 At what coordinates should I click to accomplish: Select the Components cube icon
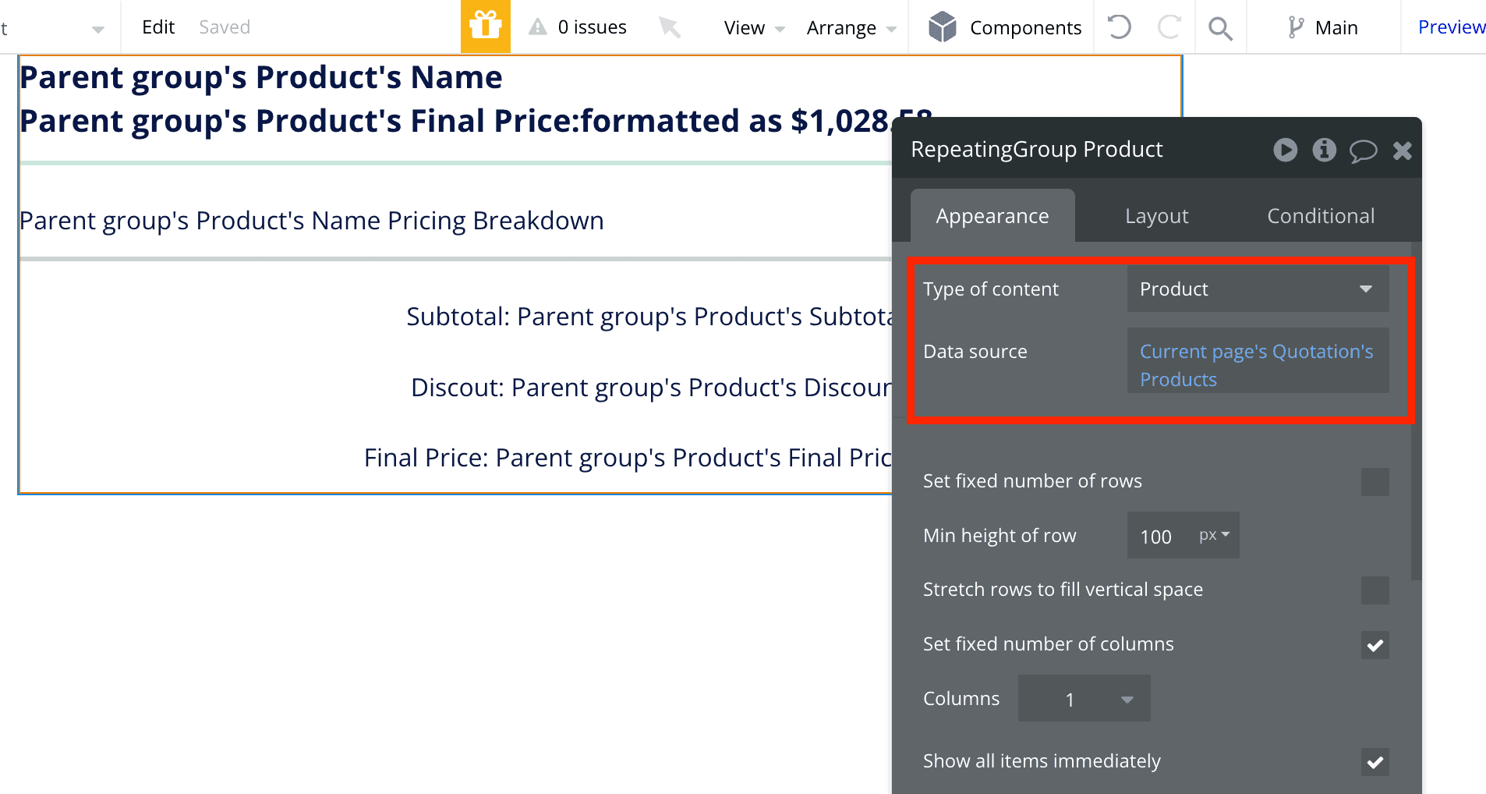[942, 27]
